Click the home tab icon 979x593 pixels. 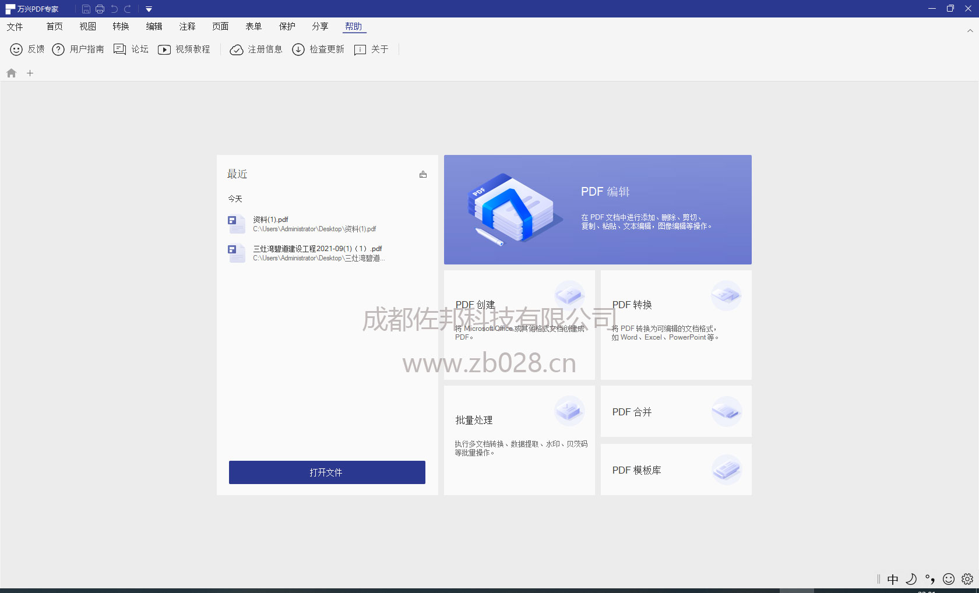[x=11, y=73]
